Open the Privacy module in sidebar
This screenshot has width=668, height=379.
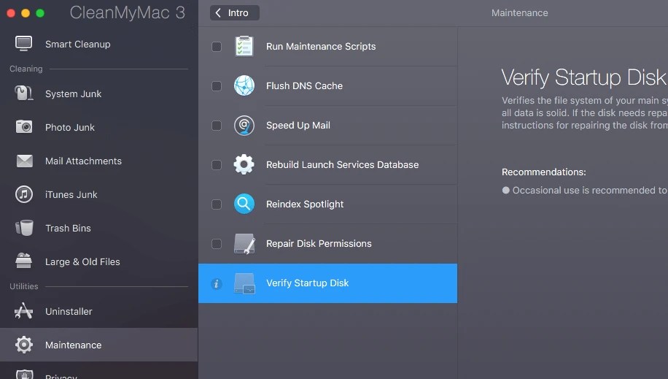[x=99, y=372]
